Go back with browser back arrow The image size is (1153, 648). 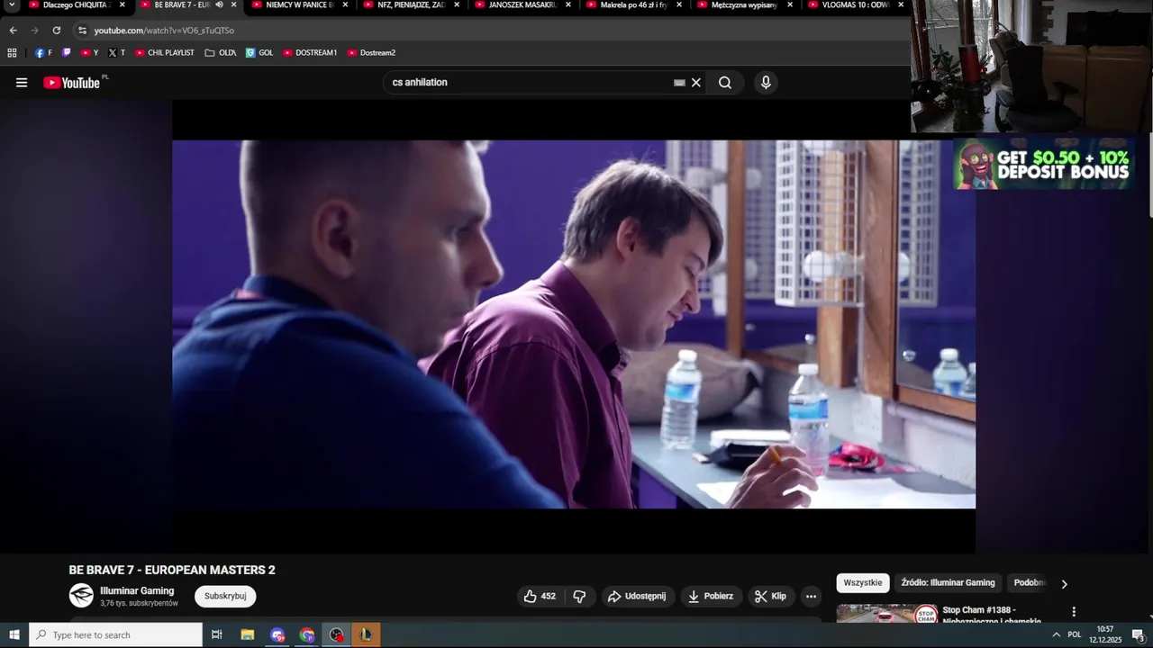coord(14,30)
